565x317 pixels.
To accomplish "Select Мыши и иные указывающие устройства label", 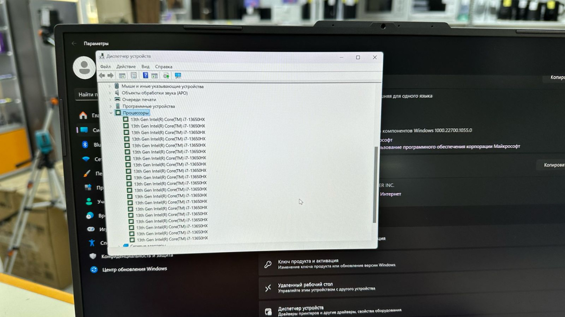I will click(x=162, y=86).
